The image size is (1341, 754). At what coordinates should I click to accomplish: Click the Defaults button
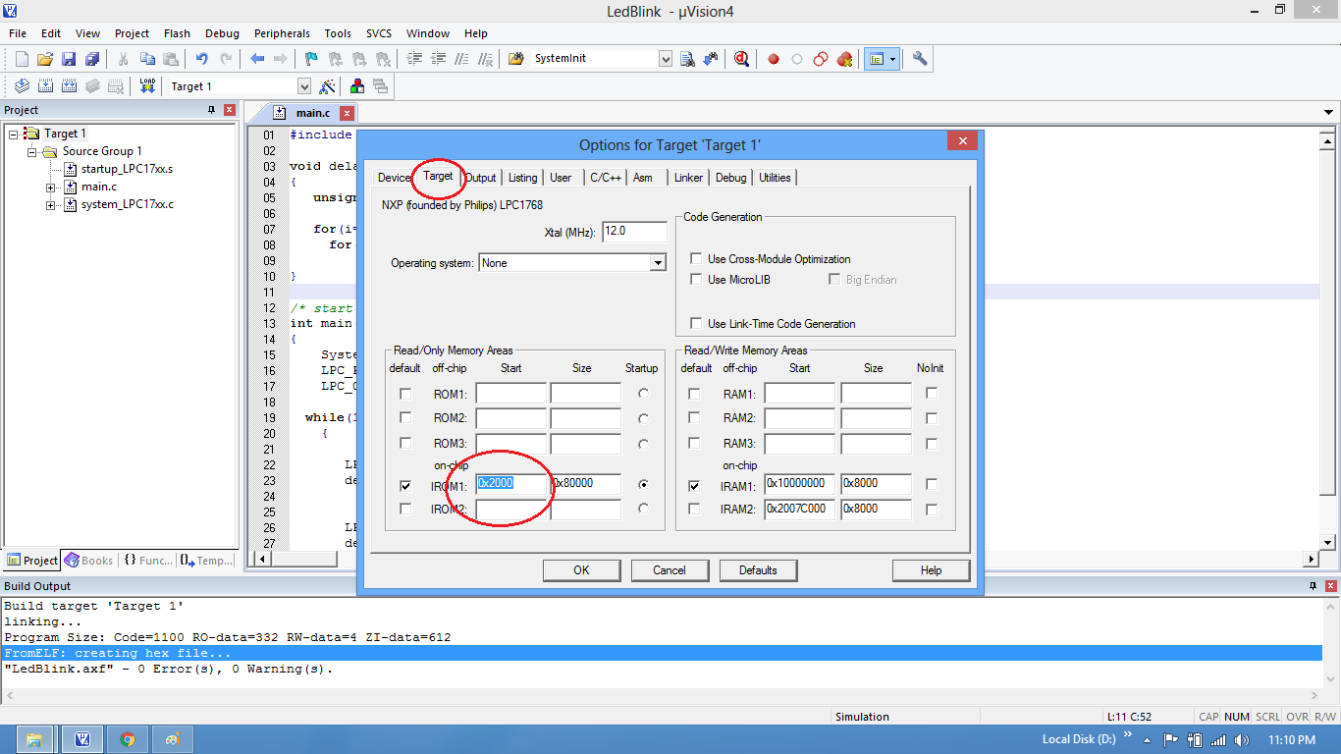757,570
